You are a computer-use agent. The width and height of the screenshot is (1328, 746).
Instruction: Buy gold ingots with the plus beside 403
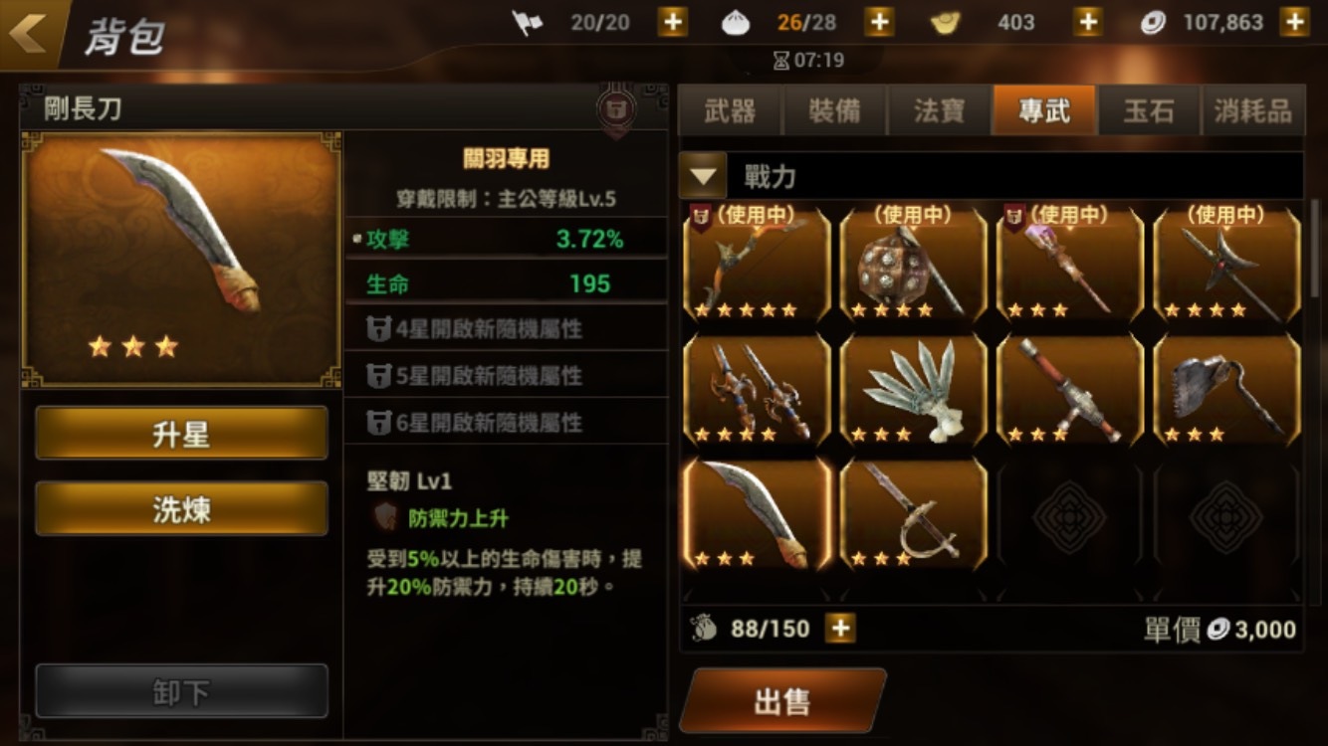pyautogui.click(x=1088, y=22)
